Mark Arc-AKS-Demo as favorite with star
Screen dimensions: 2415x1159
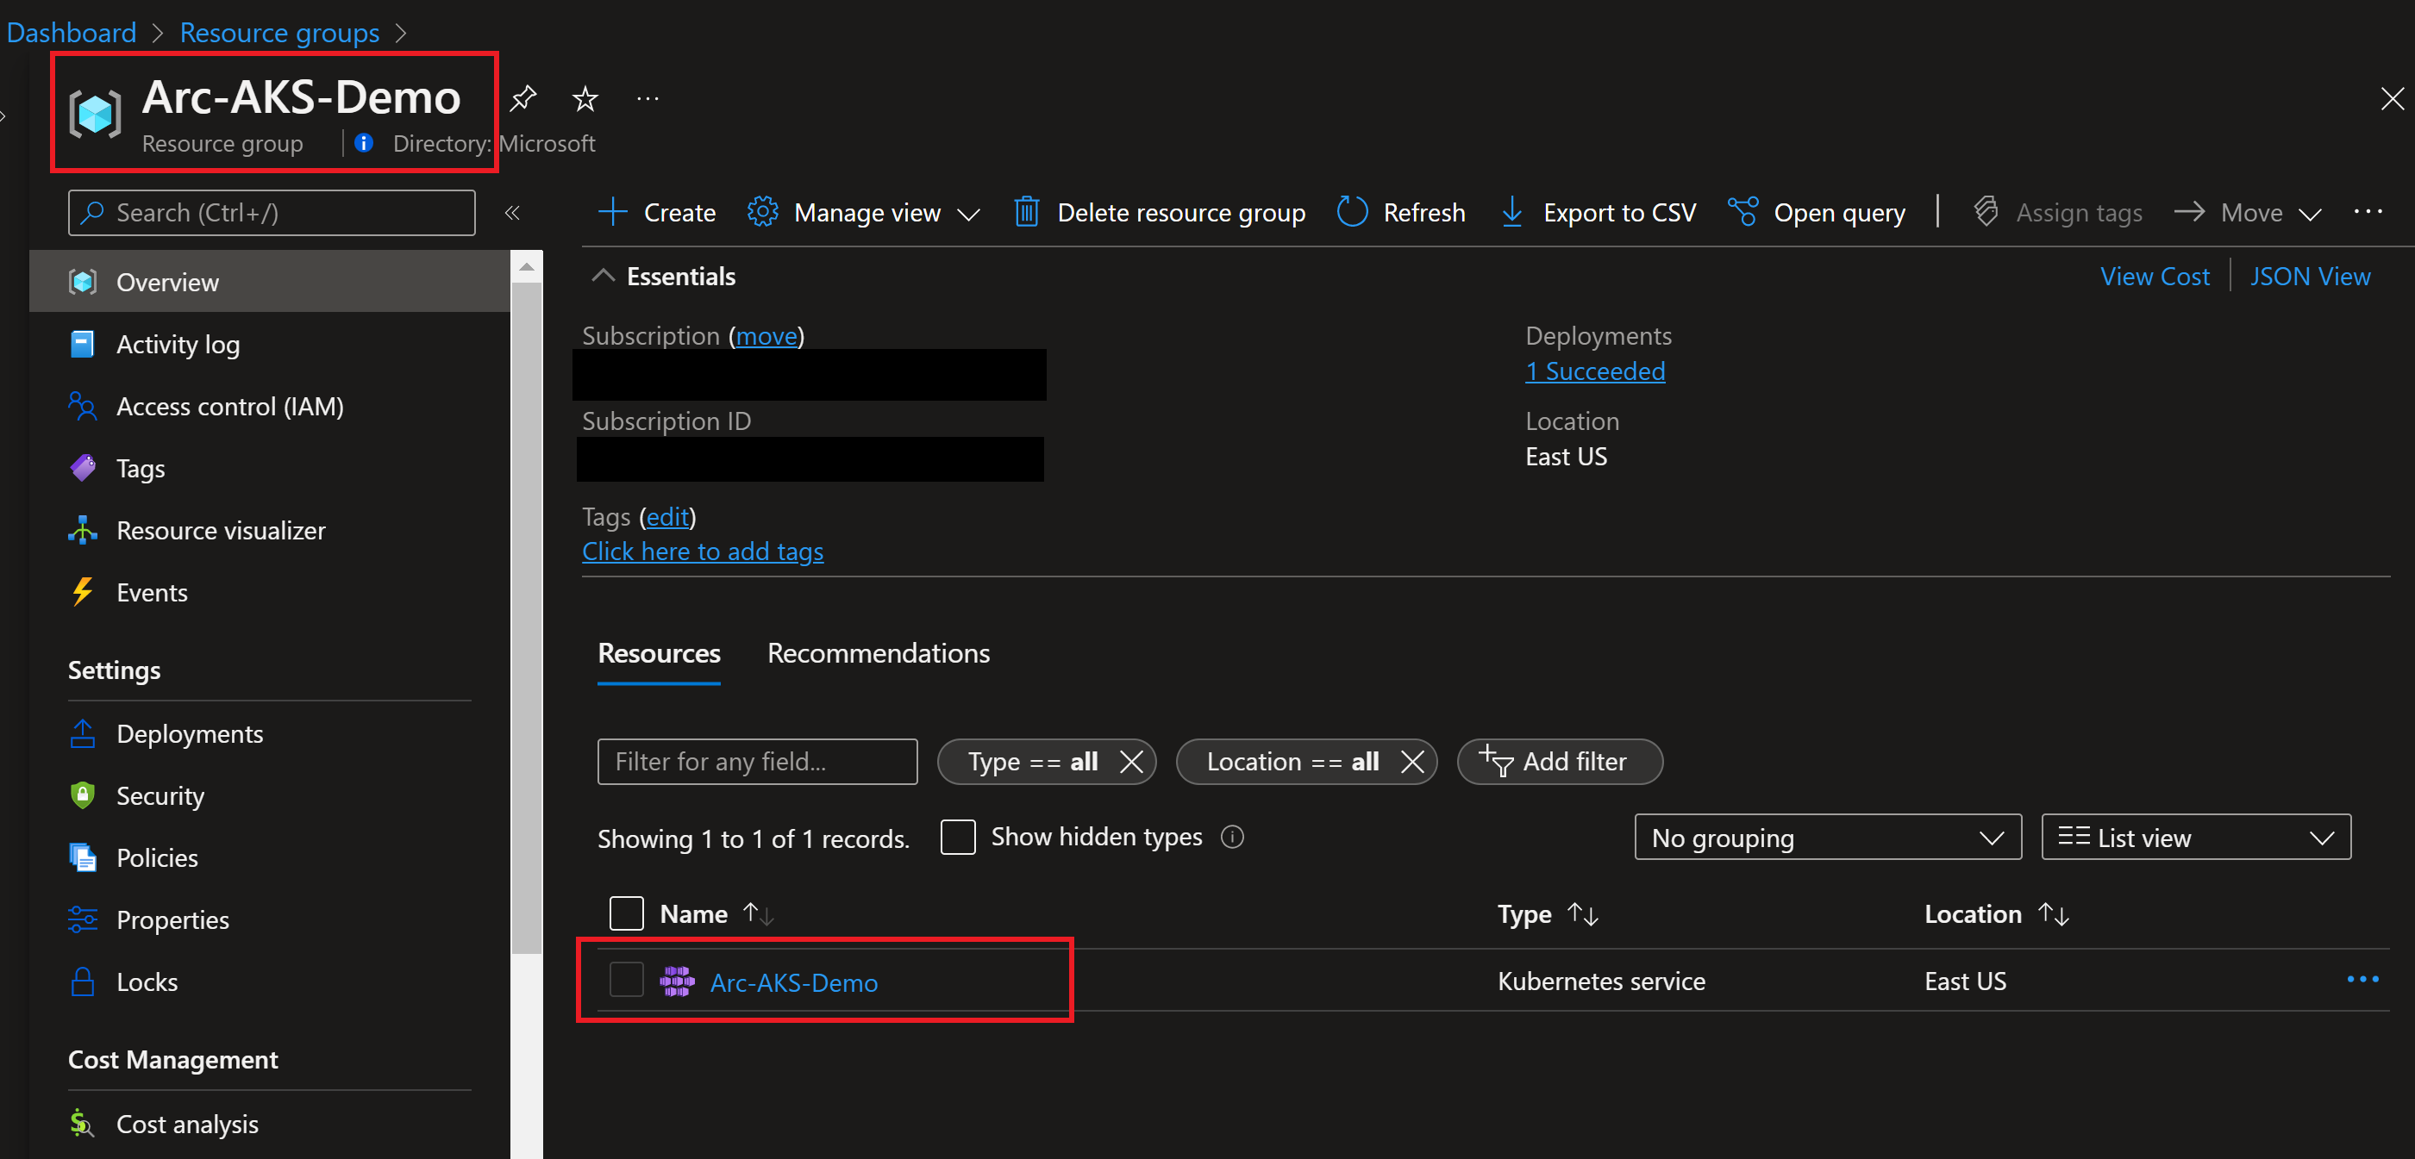[x=585, y=98]
